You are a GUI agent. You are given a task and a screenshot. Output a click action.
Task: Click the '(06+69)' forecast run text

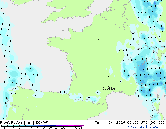(157, 123)
